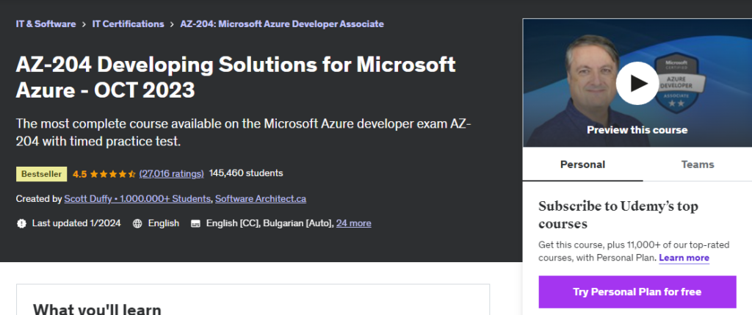Click the star rating icons
752x315 pixels.
click(x=112, y=174)
